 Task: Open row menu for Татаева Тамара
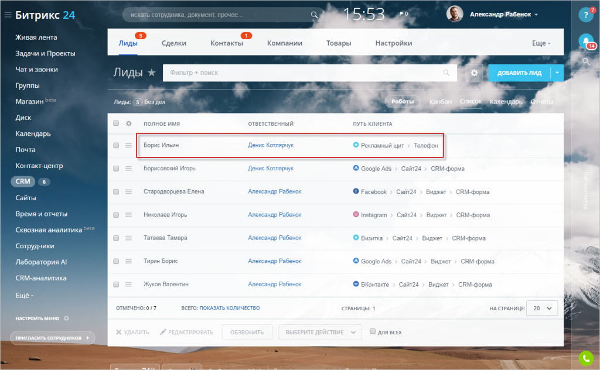pos(128,238)
